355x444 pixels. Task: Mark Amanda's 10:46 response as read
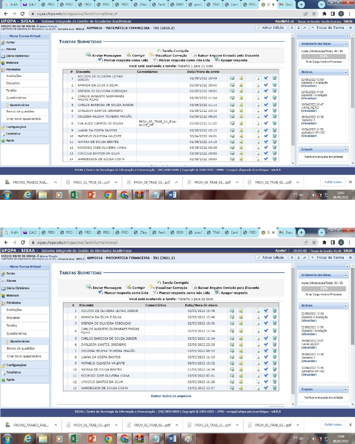266,317
